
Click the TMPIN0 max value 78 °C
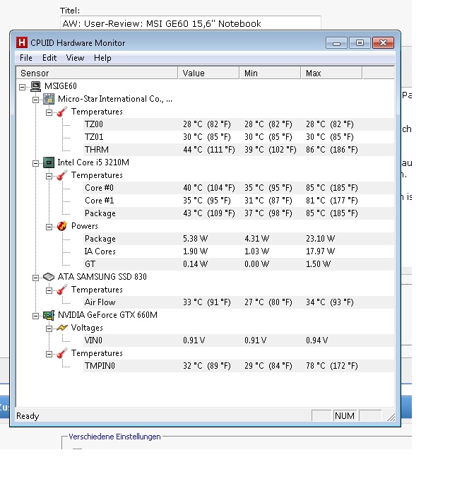pos(332,366)
